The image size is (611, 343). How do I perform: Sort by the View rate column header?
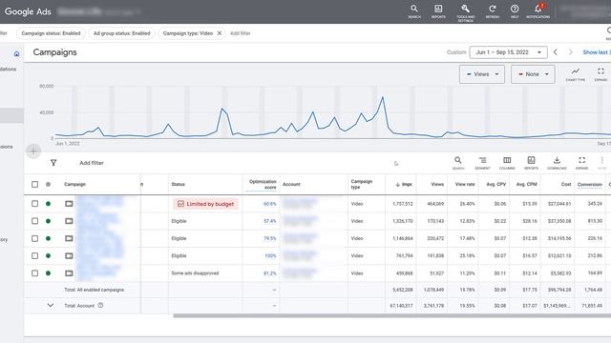pyautogui.click(x=465, y=184)
